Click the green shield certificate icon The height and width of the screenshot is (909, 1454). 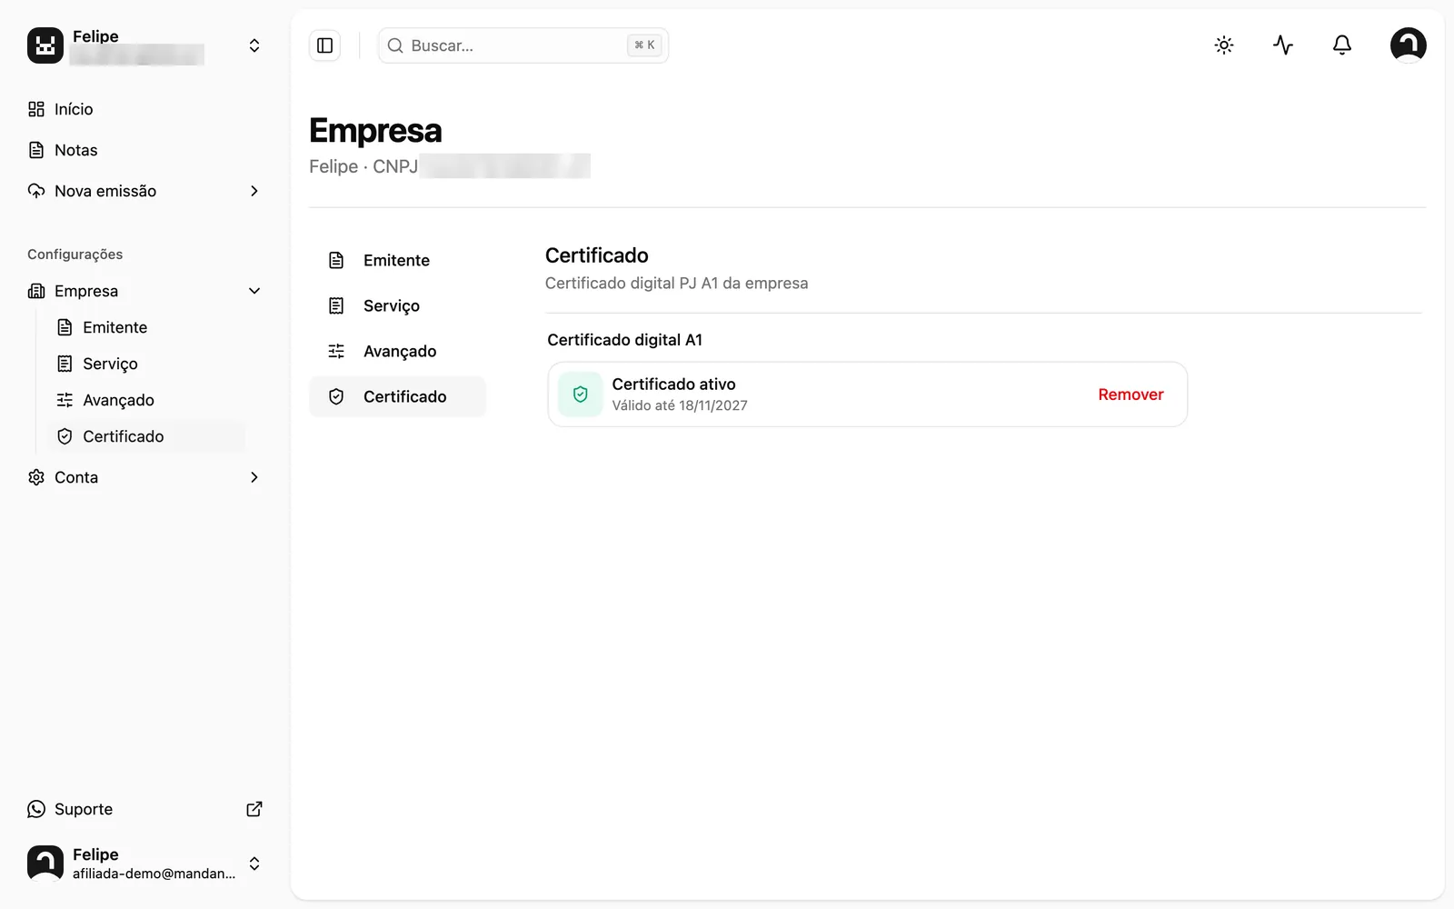click(x=580, y=395)
